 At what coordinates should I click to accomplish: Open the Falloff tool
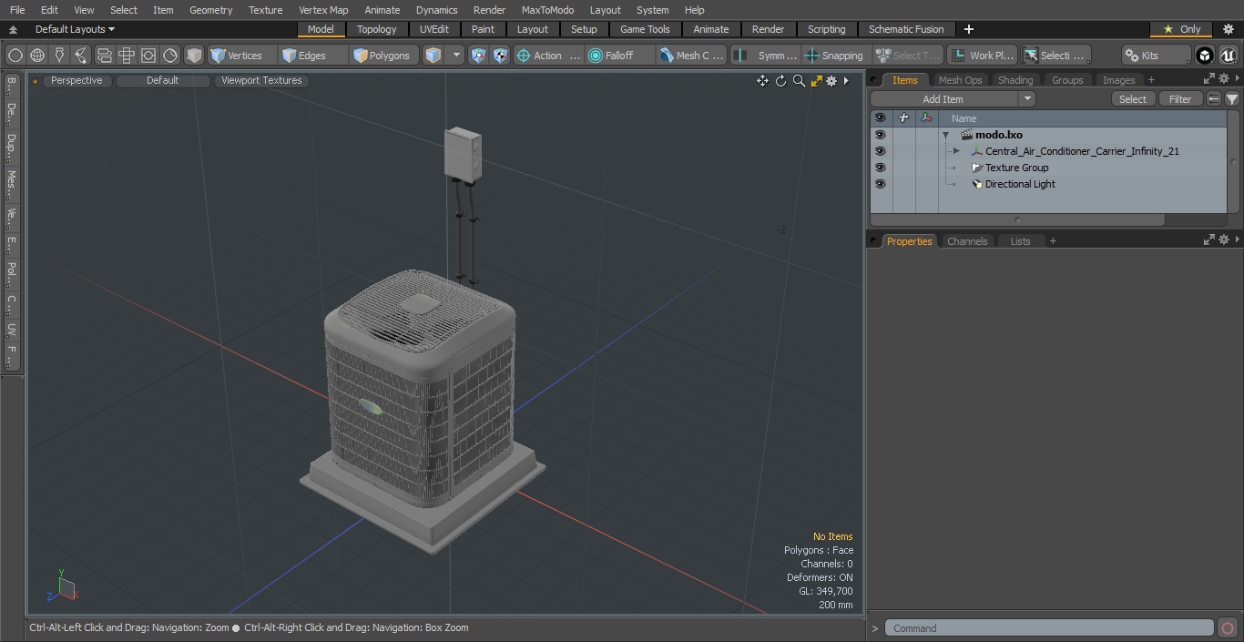coord(620,56)
